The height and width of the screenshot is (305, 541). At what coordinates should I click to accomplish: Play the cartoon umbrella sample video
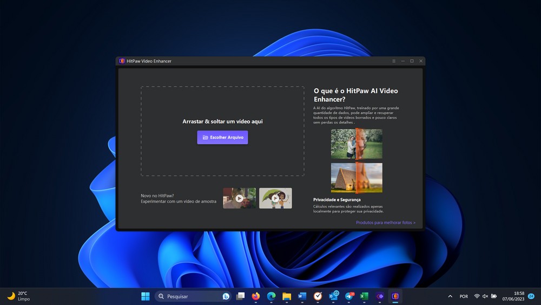(x=275, y=198)
